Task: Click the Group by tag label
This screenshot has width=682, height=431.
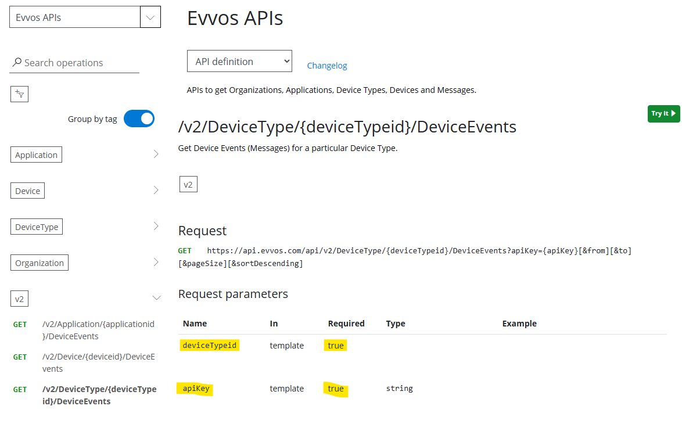Action: pyautogui.click(x=92, y=119)
